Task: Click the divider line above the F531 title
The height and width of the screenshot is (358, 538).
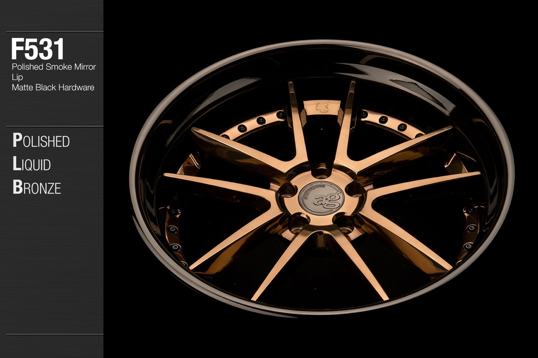Action: [54, 31]
